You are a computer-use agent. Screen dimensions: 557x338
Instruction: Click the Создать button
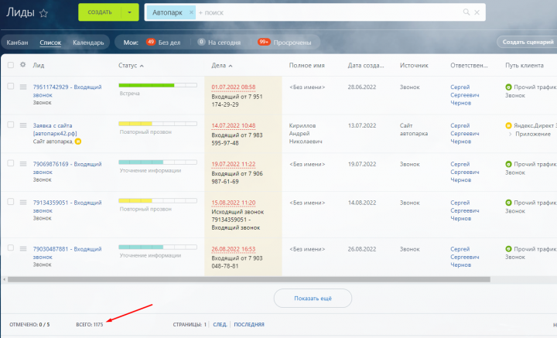click(100, 12)
